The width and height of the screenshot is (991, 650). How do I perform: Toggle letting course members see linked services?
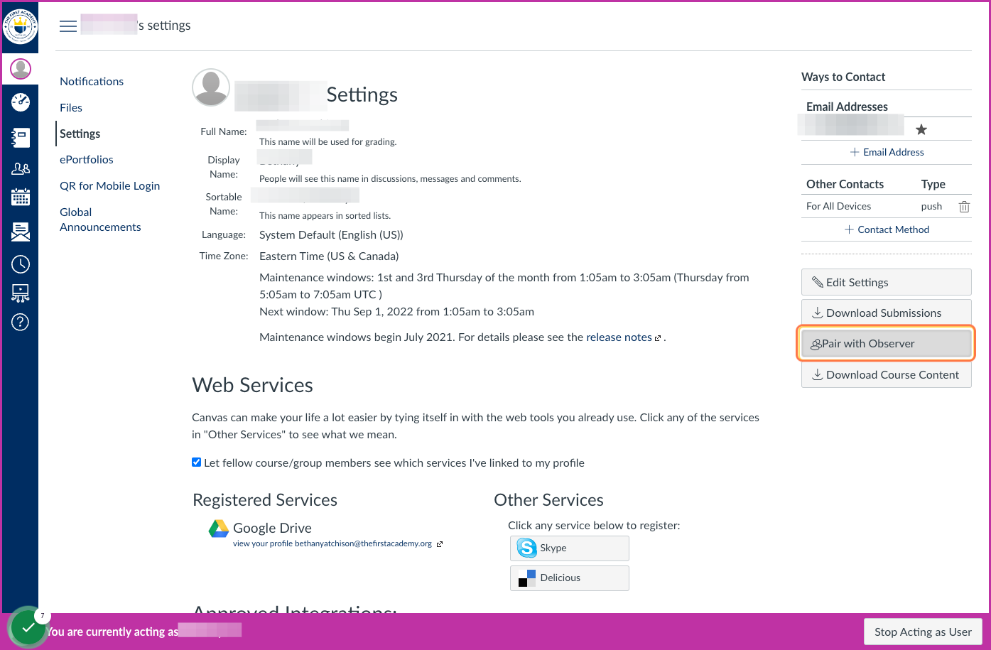click(197, 462)
